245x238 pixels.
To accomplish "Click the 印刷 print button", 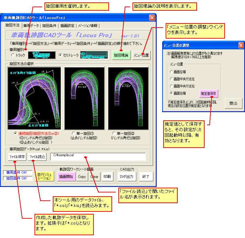I will (x=107, y=177).
